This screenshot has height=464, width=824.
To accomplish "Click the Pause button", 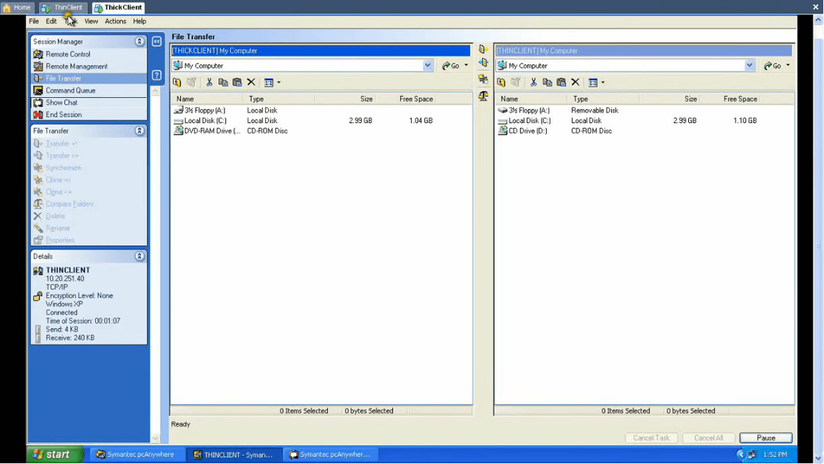I will pos(765,438).
